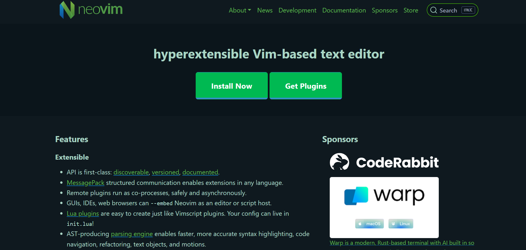526x250 pixels.
Task: Follow the "versioned" link
Action: [x=165, y=172]
